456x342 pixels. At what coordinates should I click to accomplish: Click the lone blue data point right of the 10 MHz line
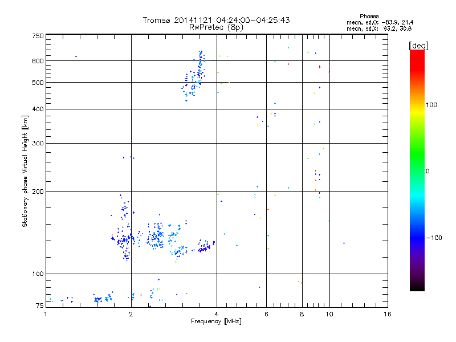pyautogui.click(x=344, y=243)
